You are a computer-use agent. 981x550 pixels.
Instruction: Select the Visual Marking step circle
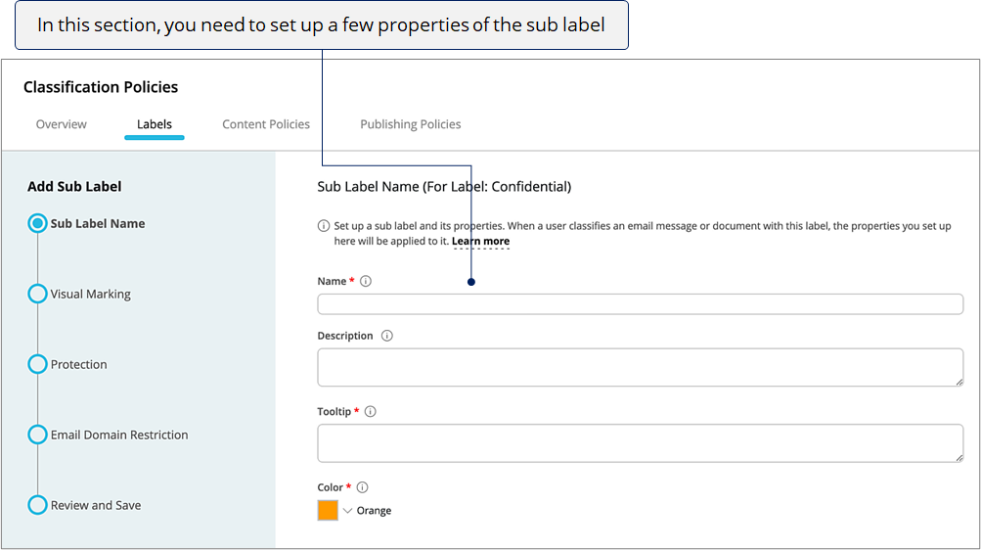point(37,294)
